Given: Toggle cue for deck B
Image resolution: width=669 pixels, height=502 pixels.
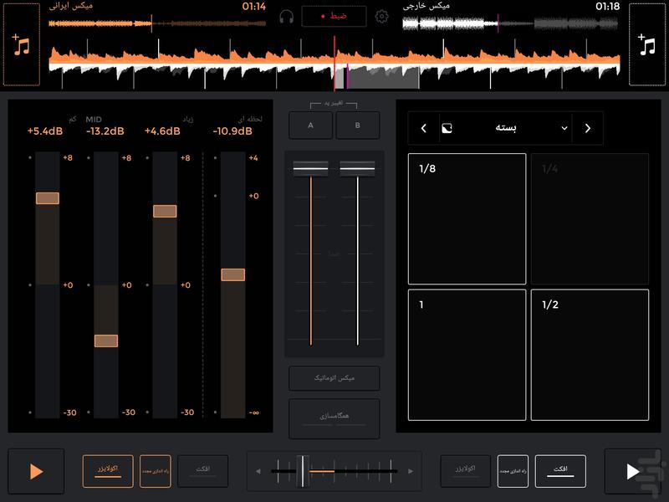Looking at the screenshot, I should tap(358, 125).
